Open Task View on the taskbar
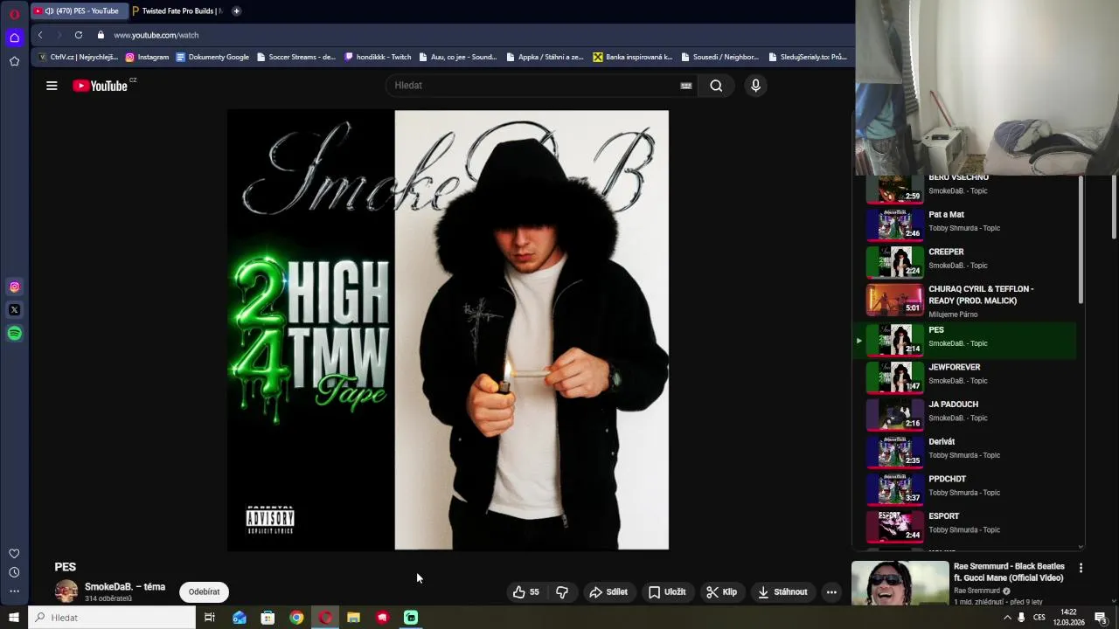Viewport: 1119px width, 629px height. click(x=210, y=618)
